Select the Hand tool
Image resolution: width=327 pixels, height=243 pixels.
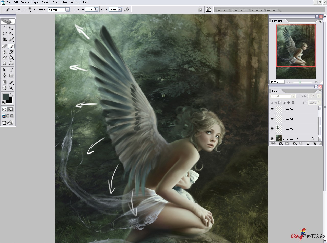(x=5, y=88)
